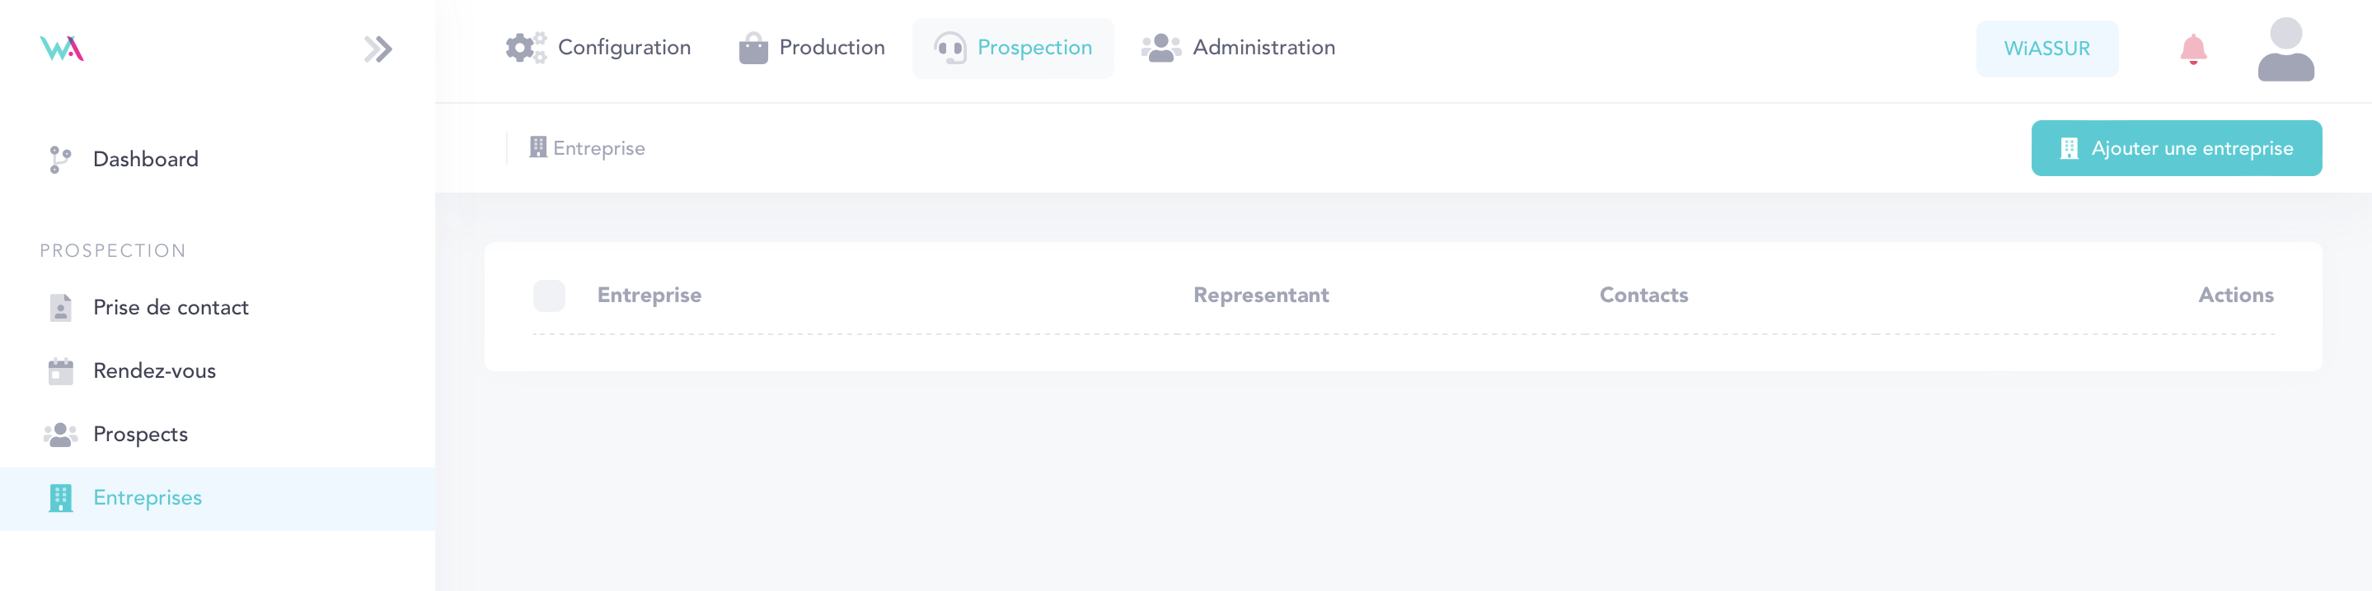Viewport: 2372px width, 591px height.
Task: Click the Prospects group icon
Action: click(x=61, y=435)
